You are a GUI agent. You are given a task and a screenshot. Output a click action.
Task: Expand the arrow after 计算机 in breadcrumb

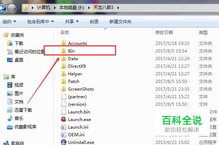55,8
